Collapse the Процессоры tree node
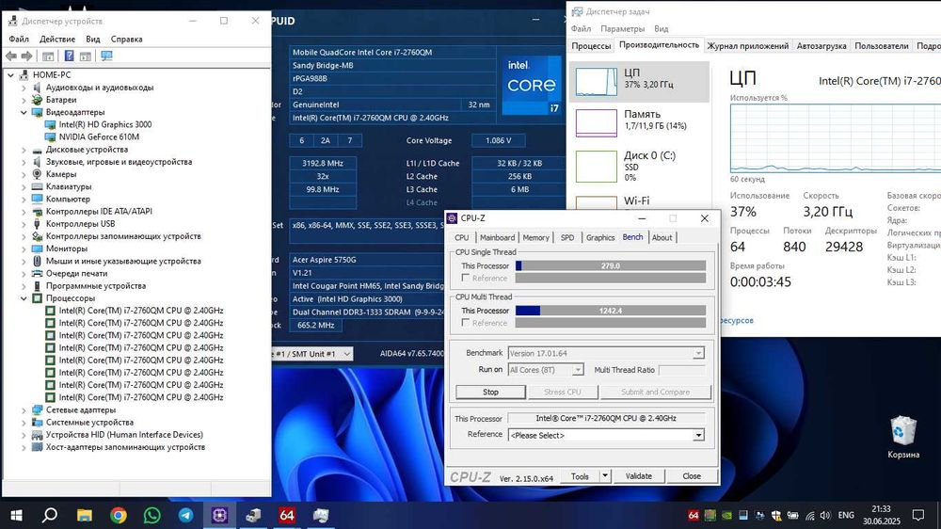This screenshot has width=941, height=529. [24, 298]
